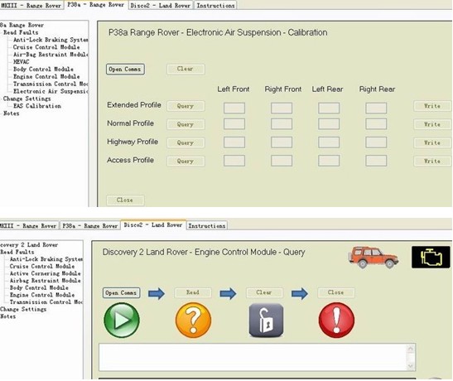Select Airbag Restraint Module in Discovery tree
This screenshot has height=381, width=453.
coord(45,281)
